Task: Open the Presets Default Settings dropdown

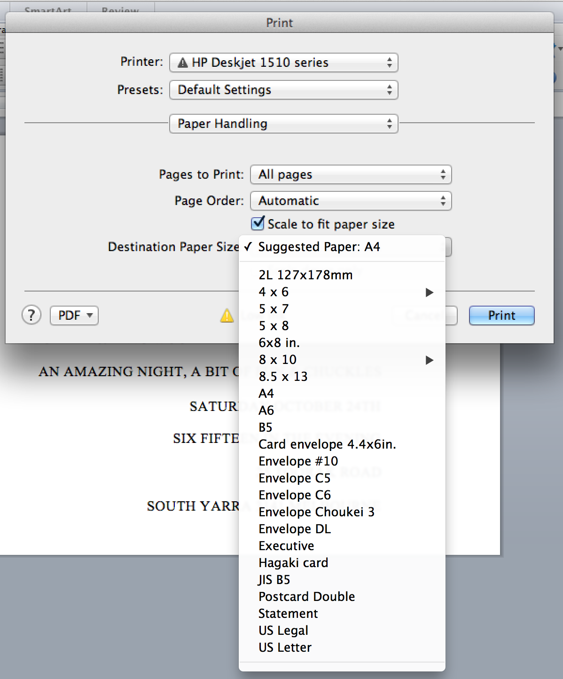Action: click(284, 90)
